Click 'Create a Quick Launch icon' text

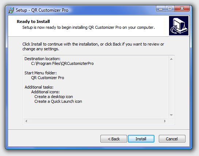click(x=58, y=101)
